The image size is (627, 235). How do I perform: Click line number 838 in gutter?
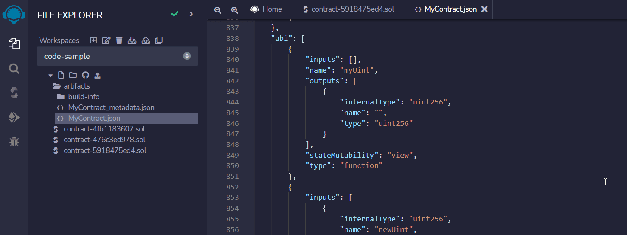tap(233, 38)
